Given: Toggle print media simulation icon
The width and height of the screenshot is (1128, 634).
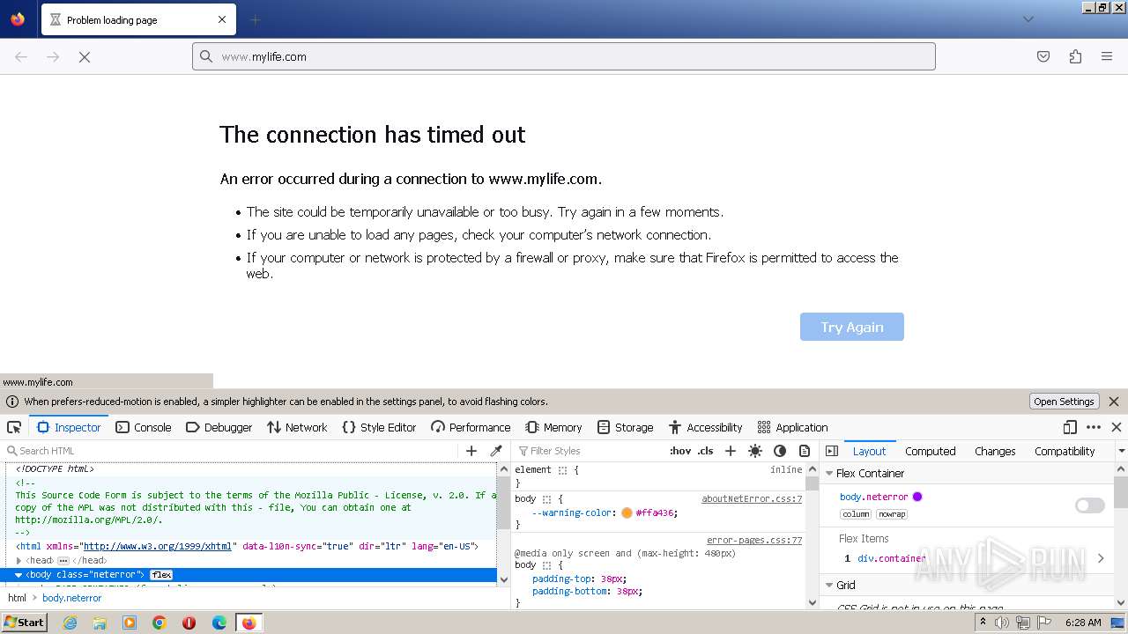Looking at the screenshot, I should pyautogui.click(x=805, y=451).
